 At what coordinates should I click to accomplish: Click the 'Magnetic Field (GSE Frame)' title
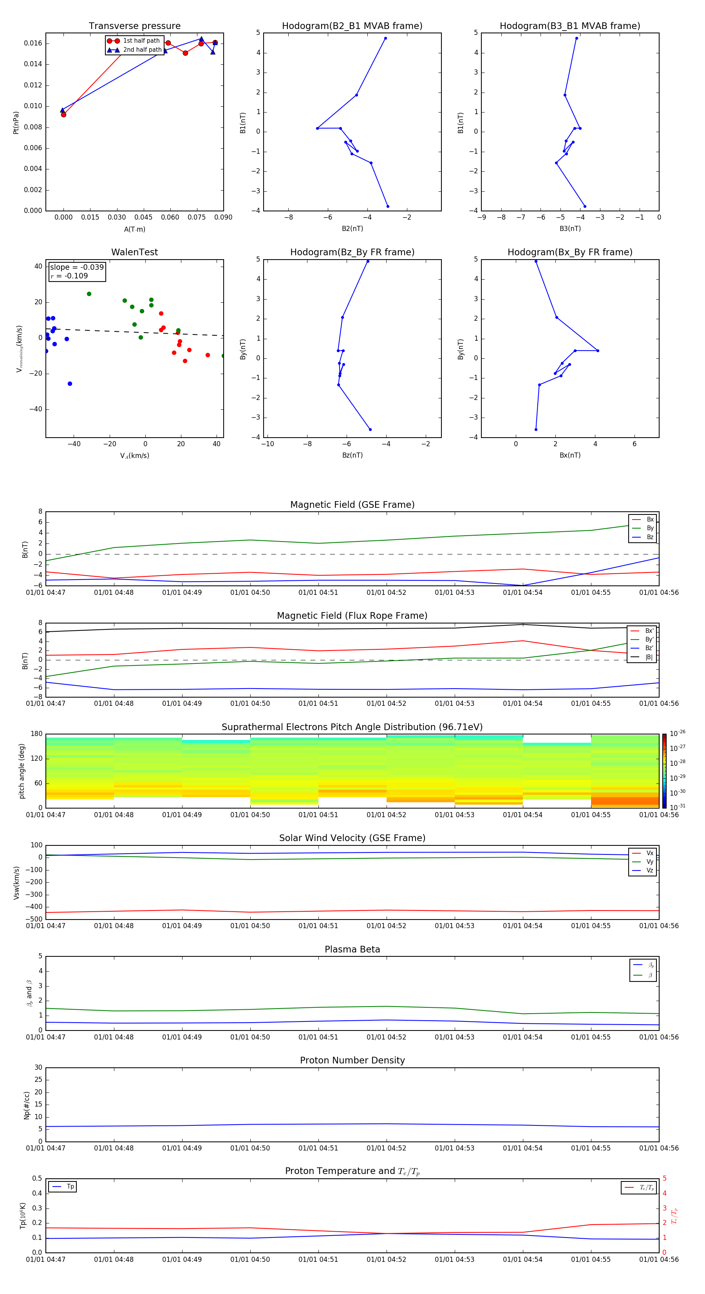(x=352, y=505)
